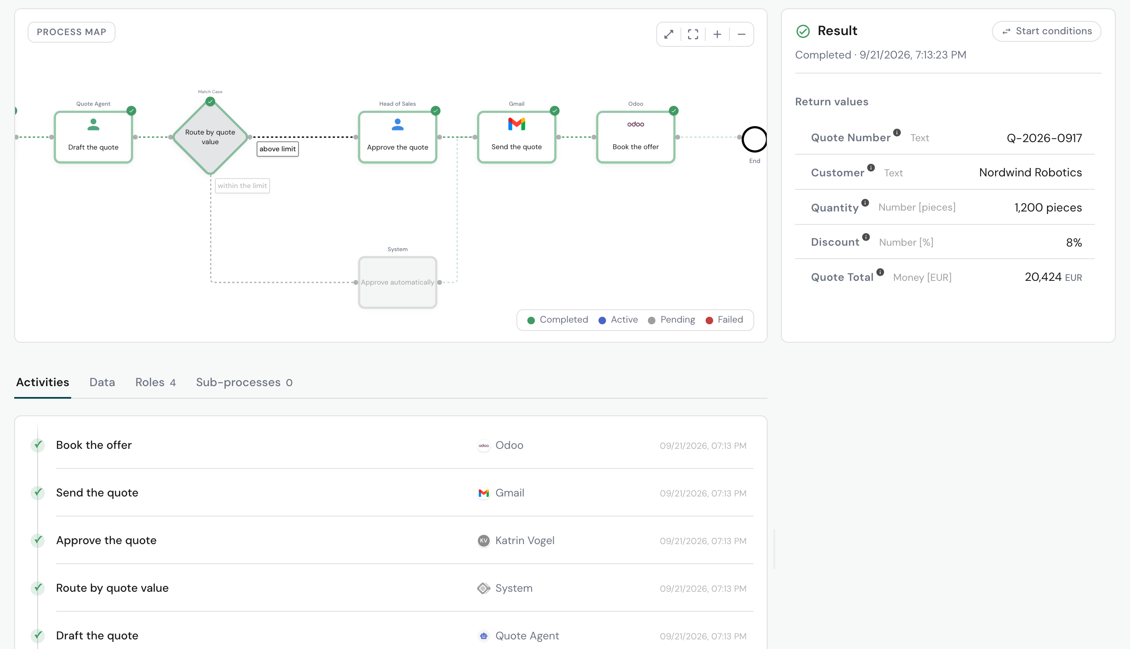This screenshot has height=649, width=1130.
Task: Click the System diamond icon in activities
Action: coord(484,588)
